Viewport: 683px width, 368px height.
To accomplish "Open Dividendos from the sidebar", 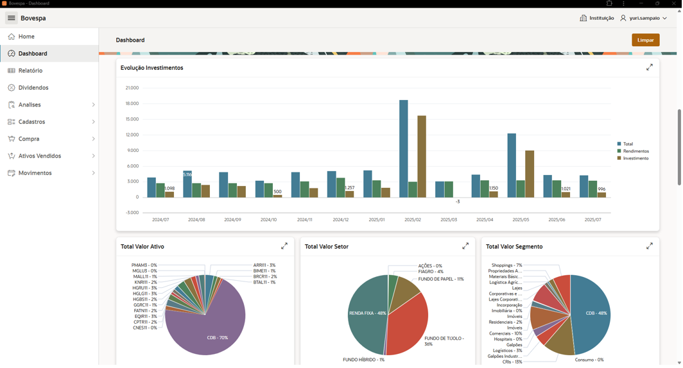I will tap(49, 87).
